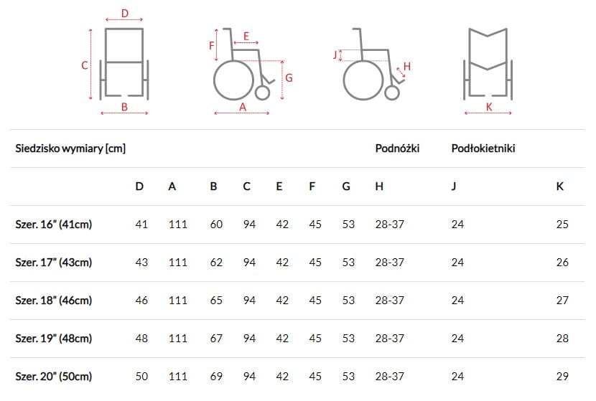Pick the Szer. 19" (48cm) row label
The image size is (596, 401).
[54, 339]
